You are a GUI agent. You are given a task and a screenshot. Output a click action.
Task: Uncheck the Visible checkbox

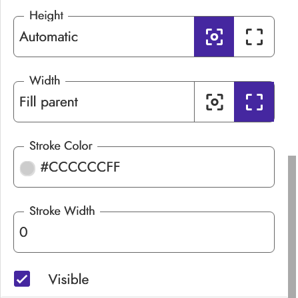[22, 279]
